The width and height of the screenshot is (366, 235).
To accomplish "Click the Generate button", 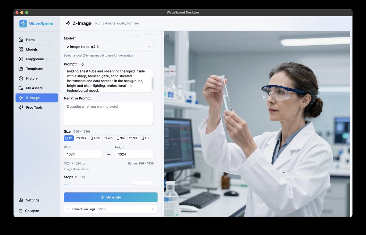I will coord(111,197).
